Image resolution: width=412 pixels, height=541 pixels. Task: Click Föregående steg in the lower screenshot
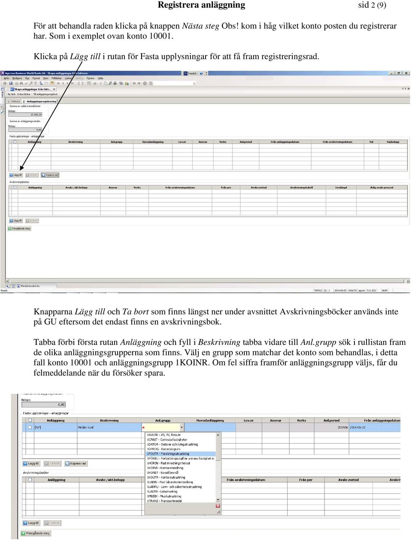click(36, 533)
